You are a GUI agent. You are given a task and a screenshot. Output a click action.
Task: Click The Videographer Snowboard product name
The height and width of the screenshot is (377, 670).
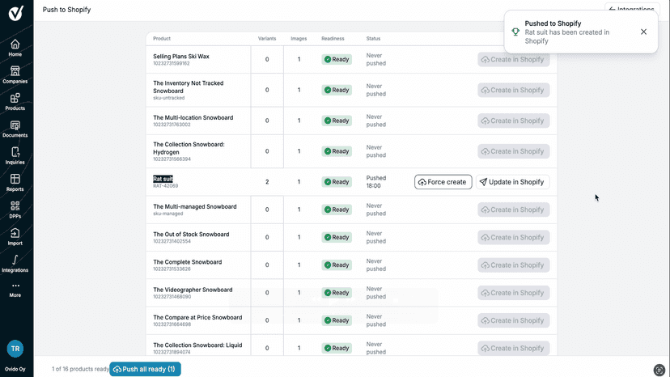(193, 290)
